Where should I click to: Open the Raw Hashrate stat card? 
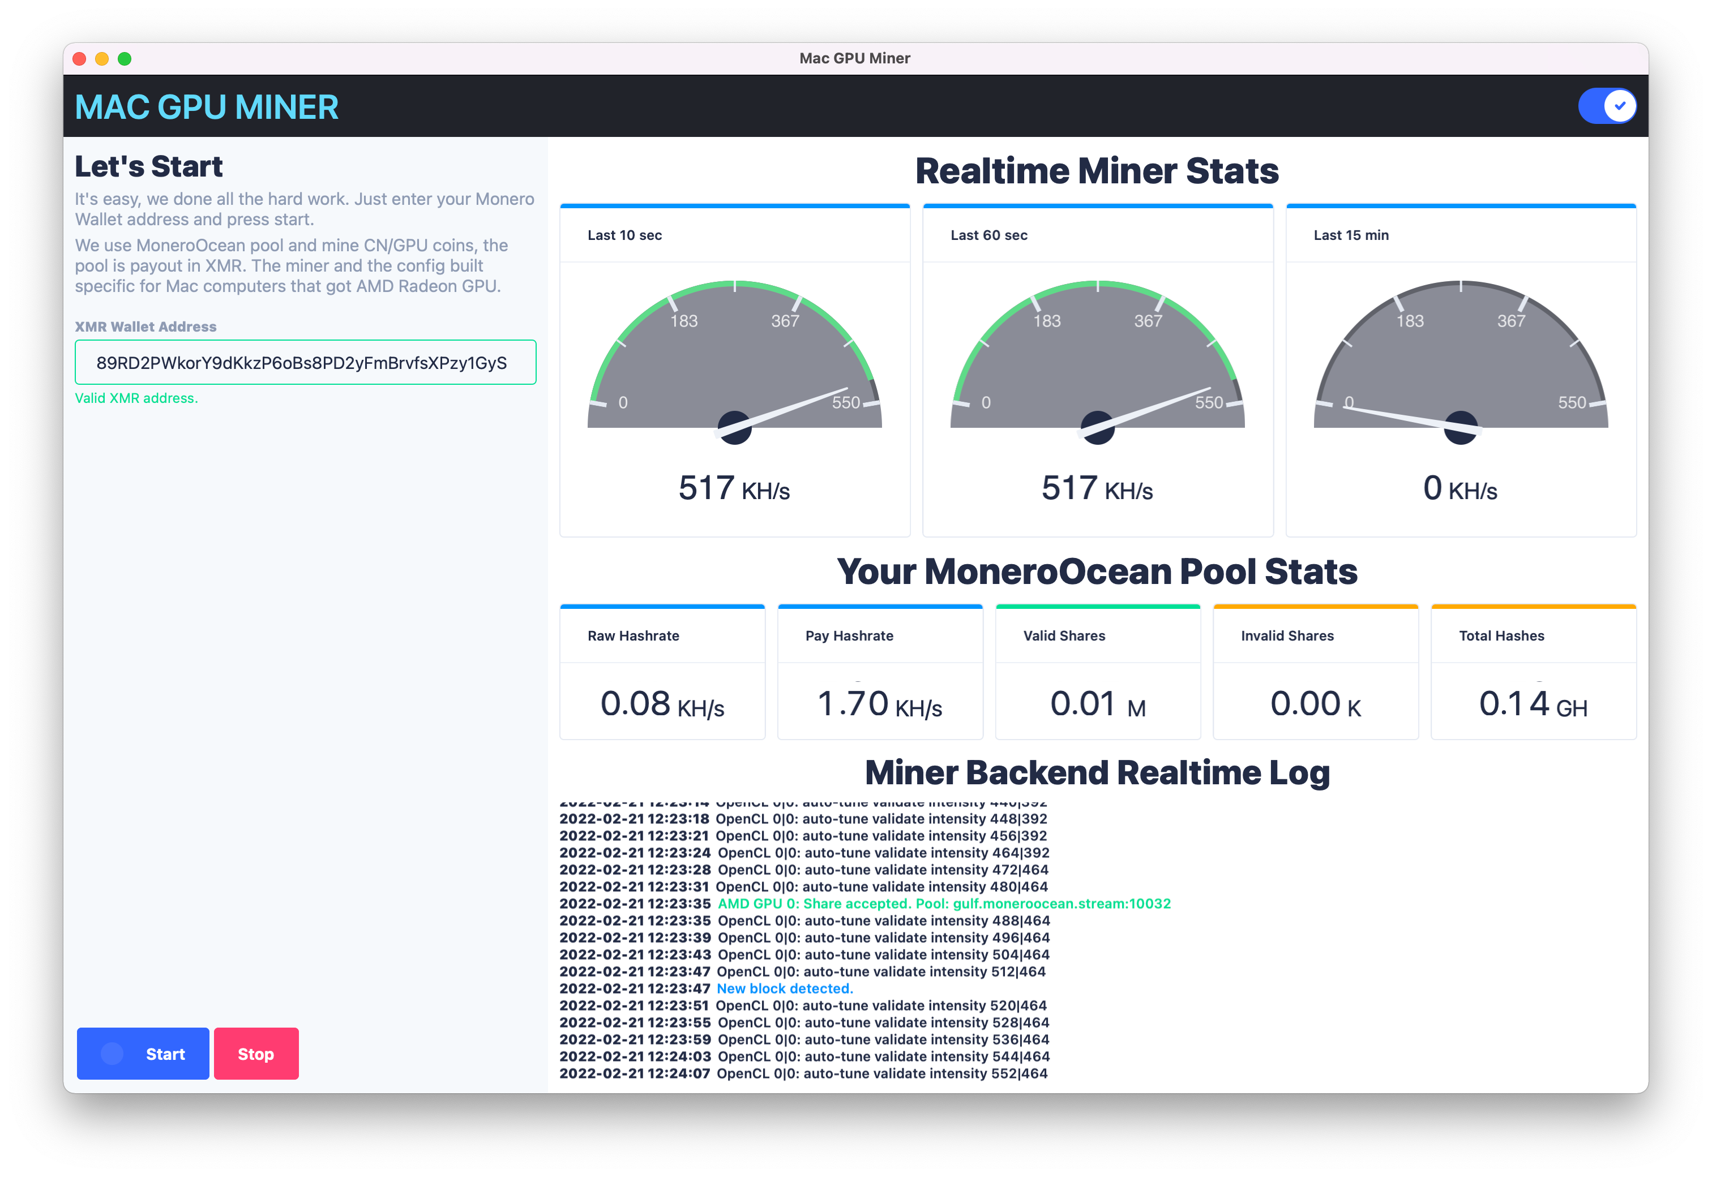click(x=662, y=671)
